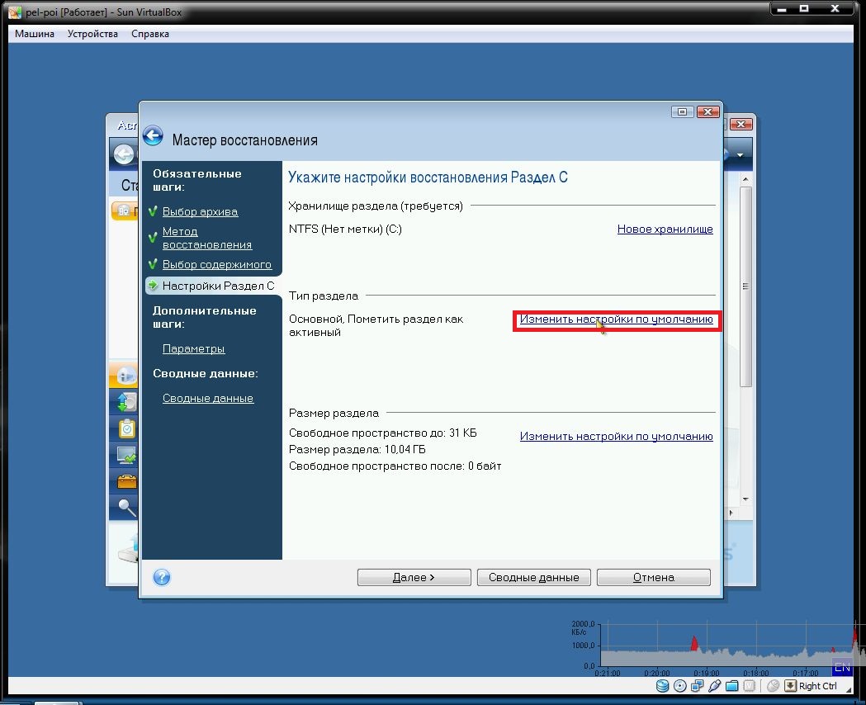Click the background window scrollbar down arrow
Screen dimensions: 866x705
coord(745,499)
